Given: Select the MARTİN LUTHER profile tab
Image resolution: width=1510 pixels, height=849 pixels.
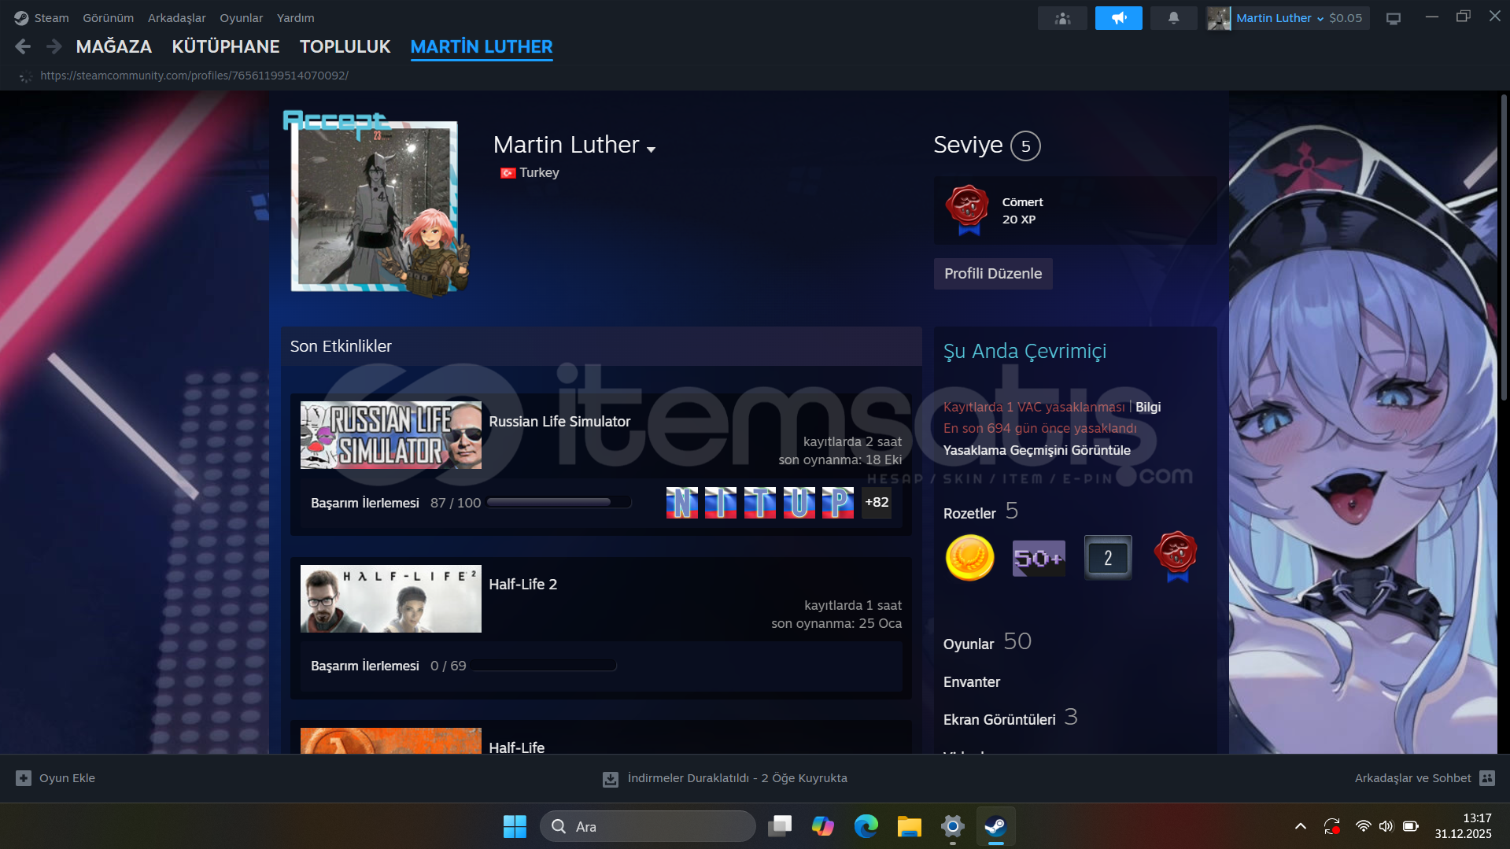Looking at the screenshot, I should (x=482, y=47).
